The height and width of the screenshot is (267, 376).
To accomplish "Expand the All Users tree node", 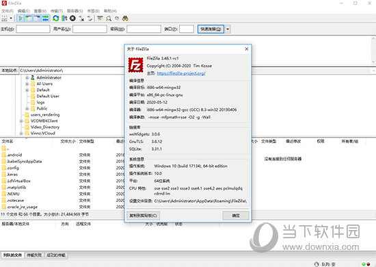I will click(27, 84).
